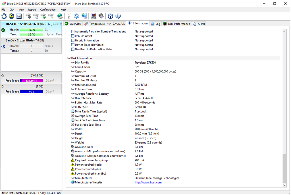Viewport: 291px width, 195px height.
Task: Click the Refresh disk status toolbar icon
Action: (x=4, y=16)
